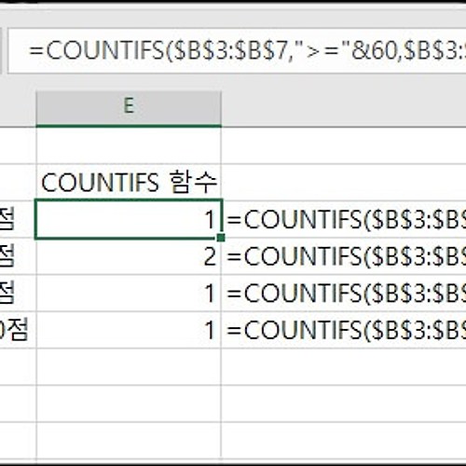Viewport: 466px width, 466px height.
Task: Select the empty column F cell below the last formula
Action: click(x=344, y=366)
